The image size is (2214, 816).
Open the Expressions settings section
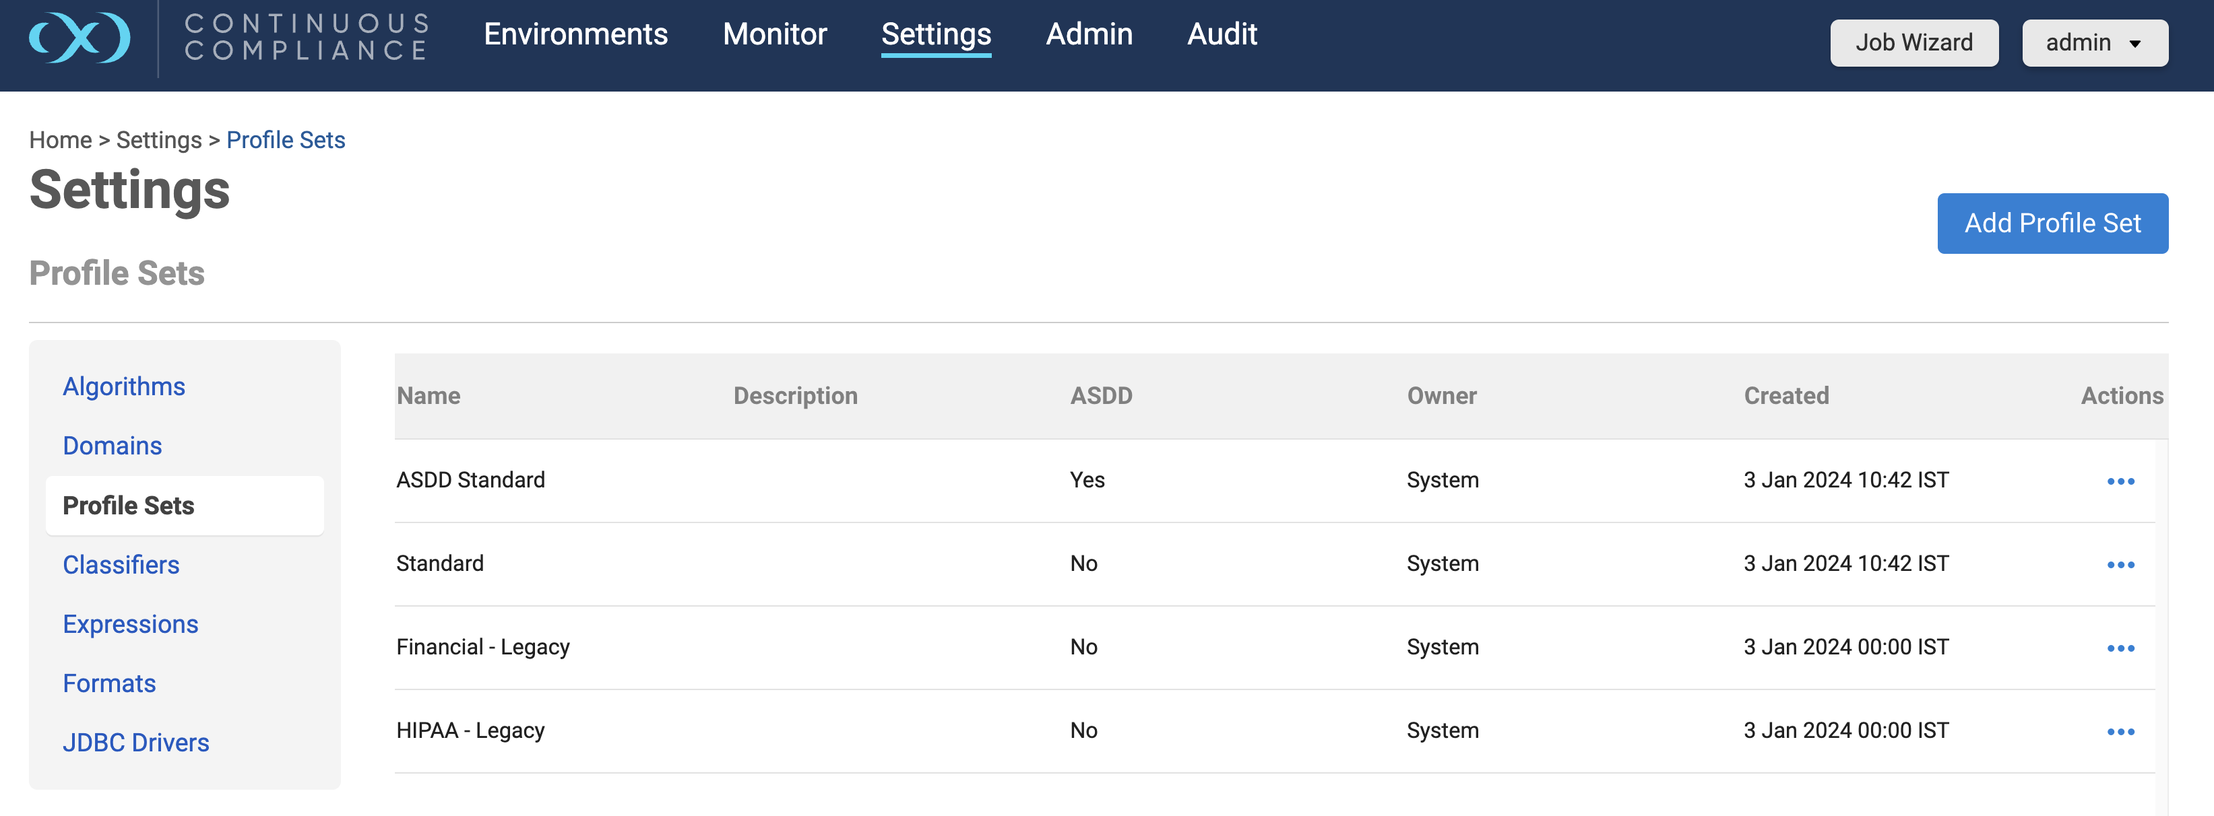[131, 624]
